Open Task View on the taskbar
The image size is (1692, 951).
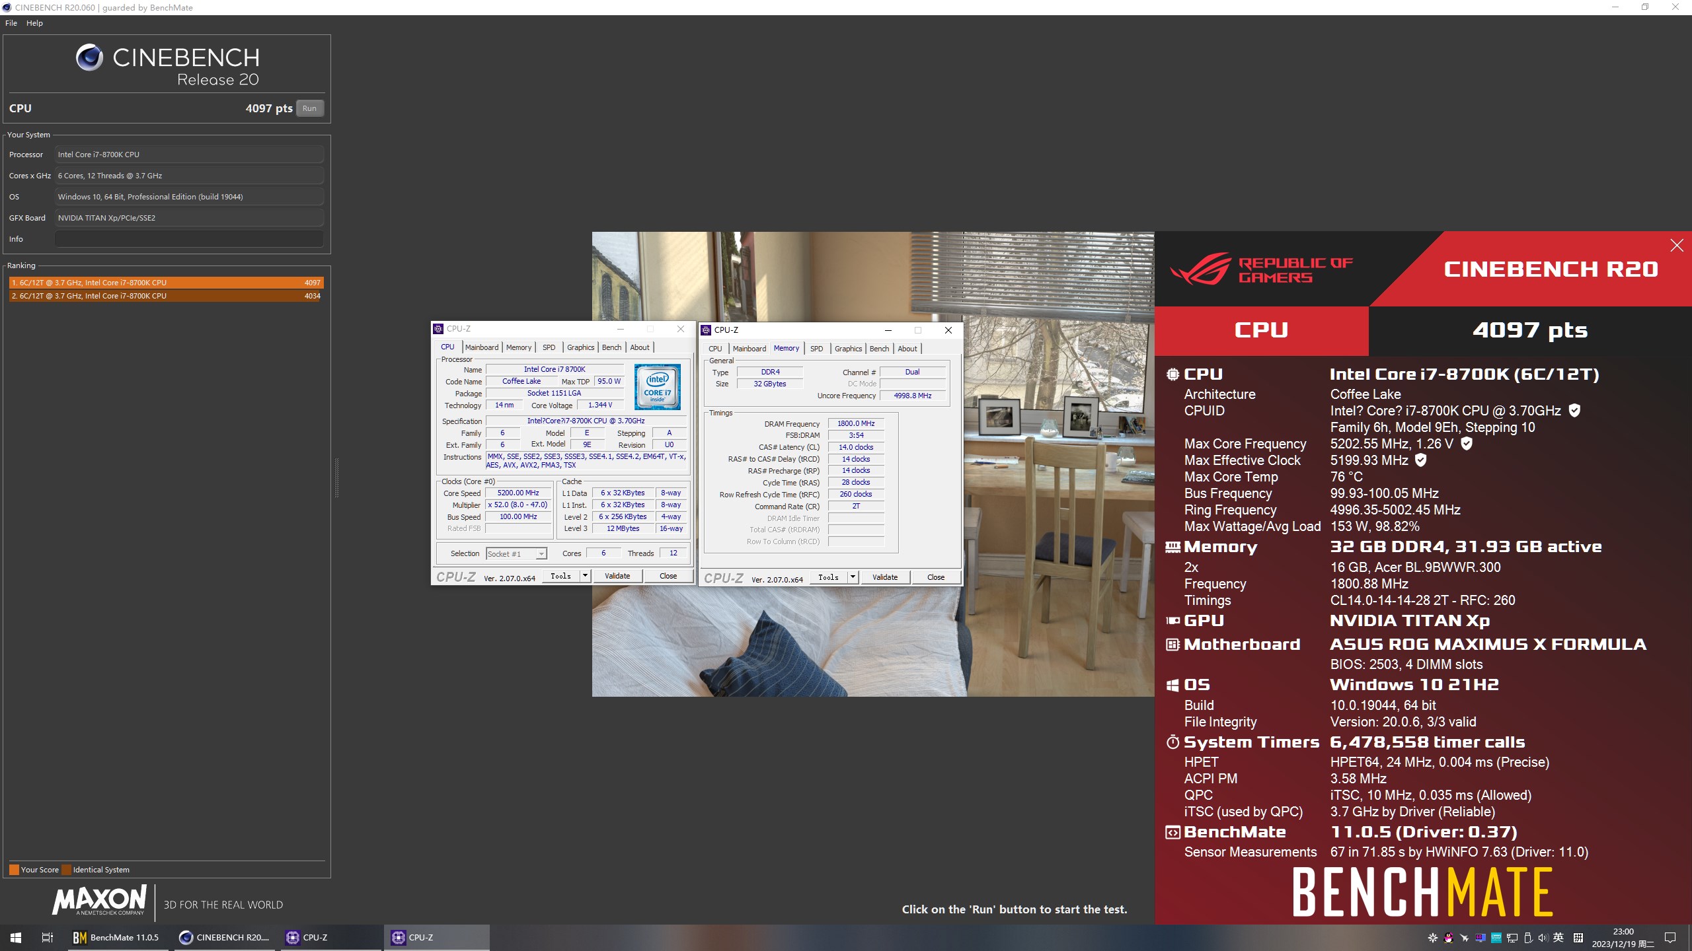(x=48, y=938)
